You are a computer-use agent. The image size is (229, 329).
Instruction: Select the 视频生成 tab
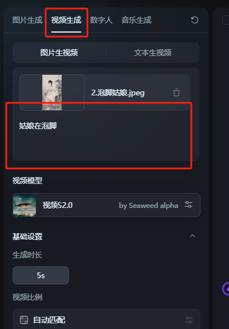(x=66, y=20)
